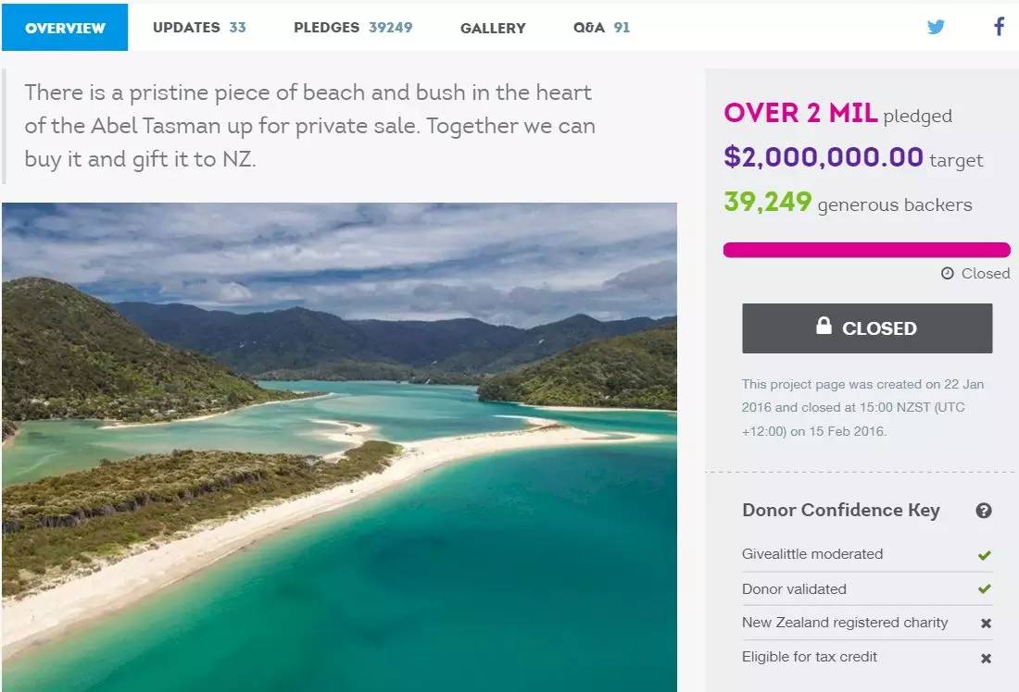
Task: Click the Donor Confidence Key heading
Action: tap(841, 511)
